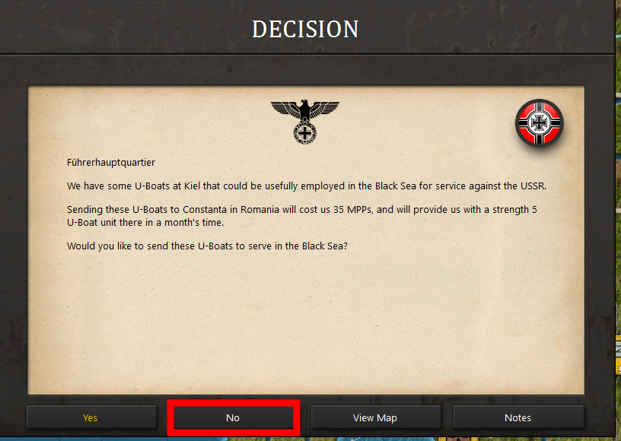Click the question about serving in the Black Sea
The width and height of the screenshot is (621, 441).
(x=207, y=246)
